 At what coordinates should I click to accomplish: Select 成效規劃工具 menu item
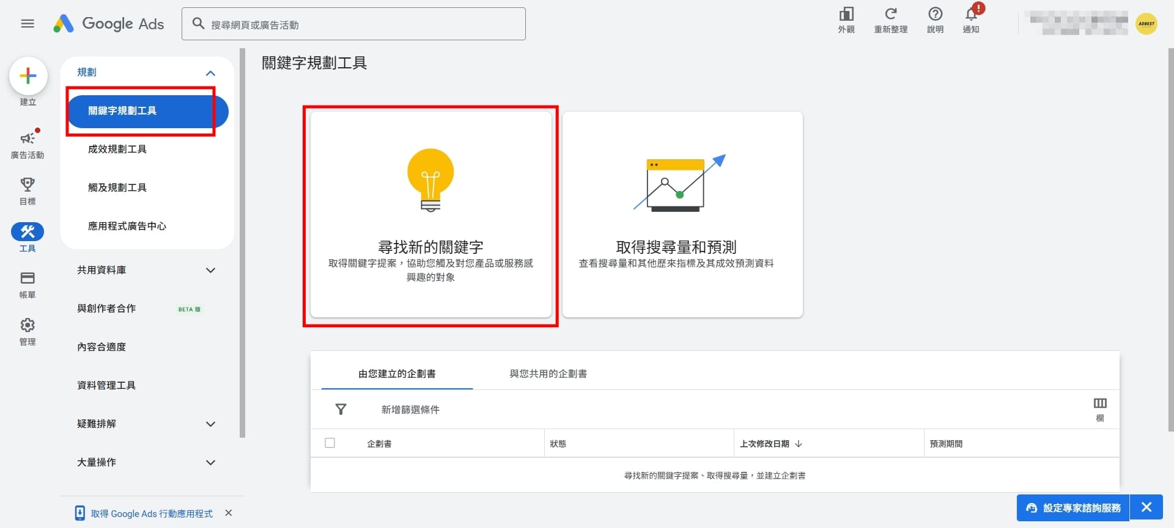(x=117, y=150)
